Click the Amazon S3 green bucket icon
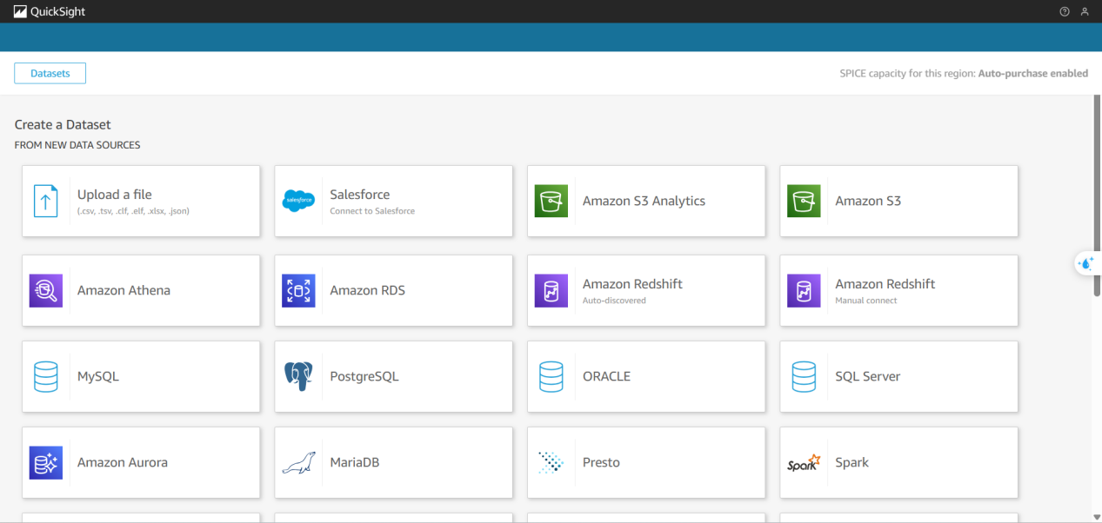This screenshot has width=1102, height=523. (804, 201)
